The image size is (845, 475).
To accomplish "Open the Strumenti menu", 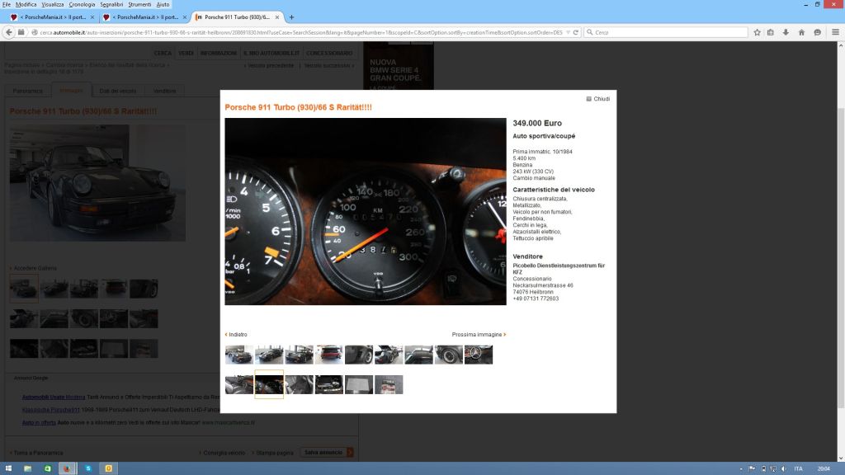I will [x=139, y=4].
